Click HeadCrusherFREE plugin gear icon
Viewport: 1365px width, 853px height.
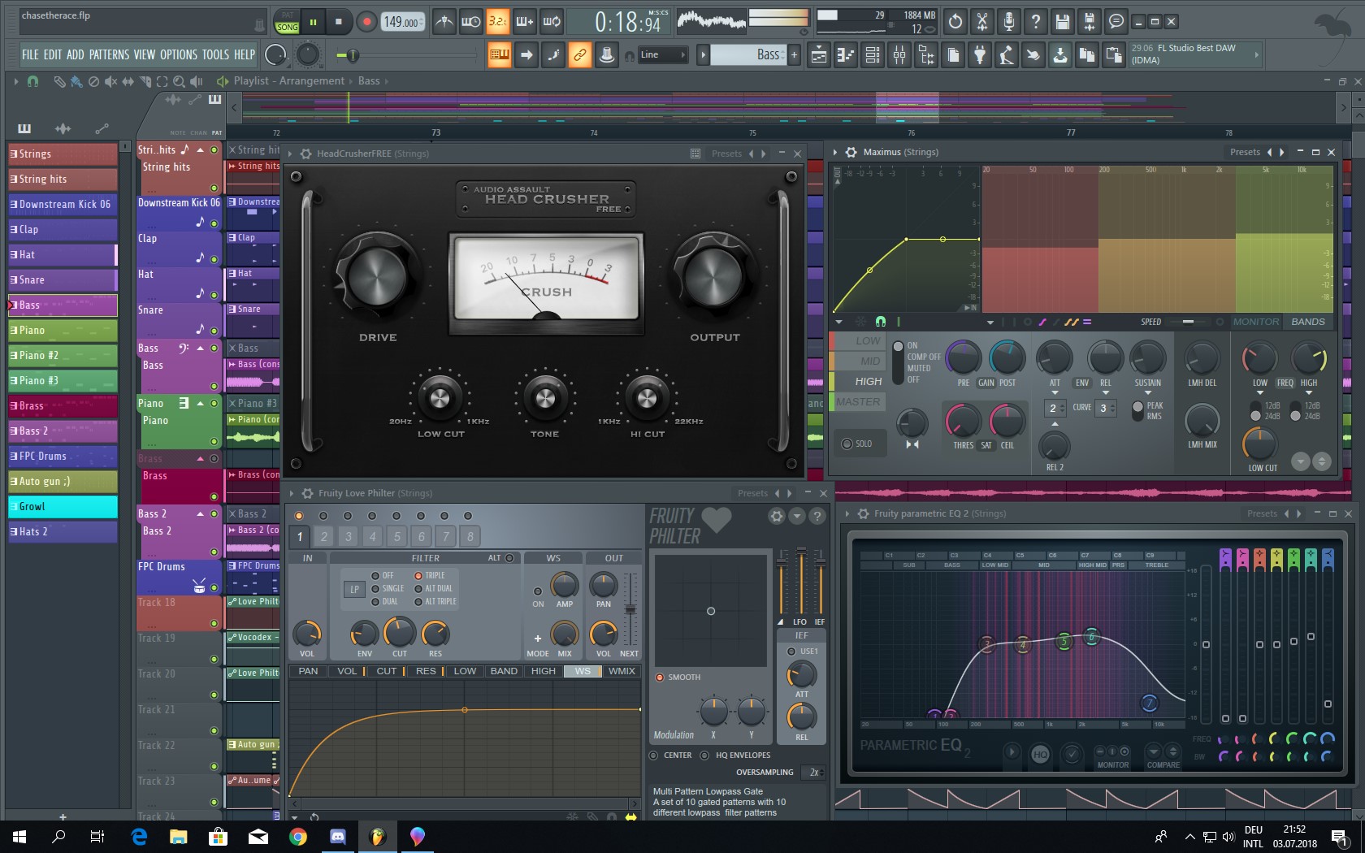306,154
